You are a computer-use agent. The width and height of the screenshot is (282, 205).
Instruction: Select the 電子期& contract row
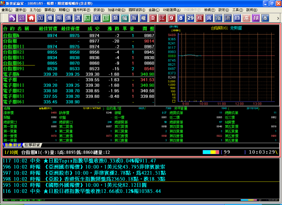coord(79,74)
